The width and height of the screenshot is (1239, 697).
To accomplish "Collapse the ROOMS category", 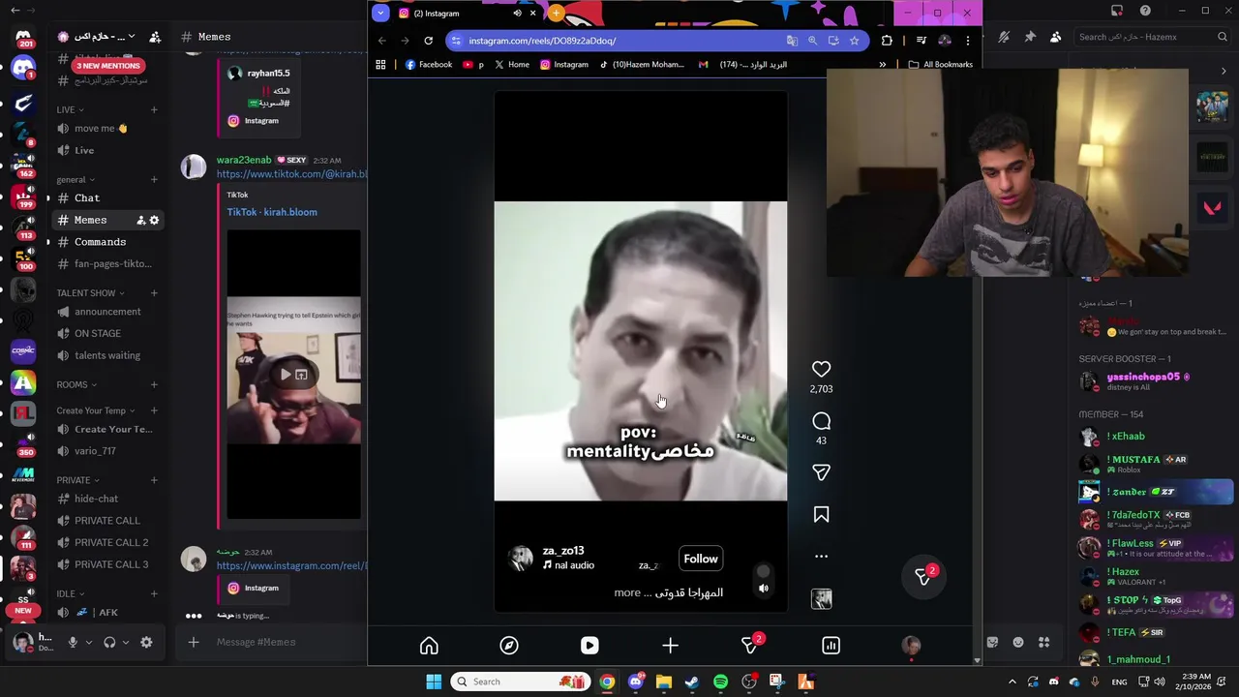I will (77, 385).
